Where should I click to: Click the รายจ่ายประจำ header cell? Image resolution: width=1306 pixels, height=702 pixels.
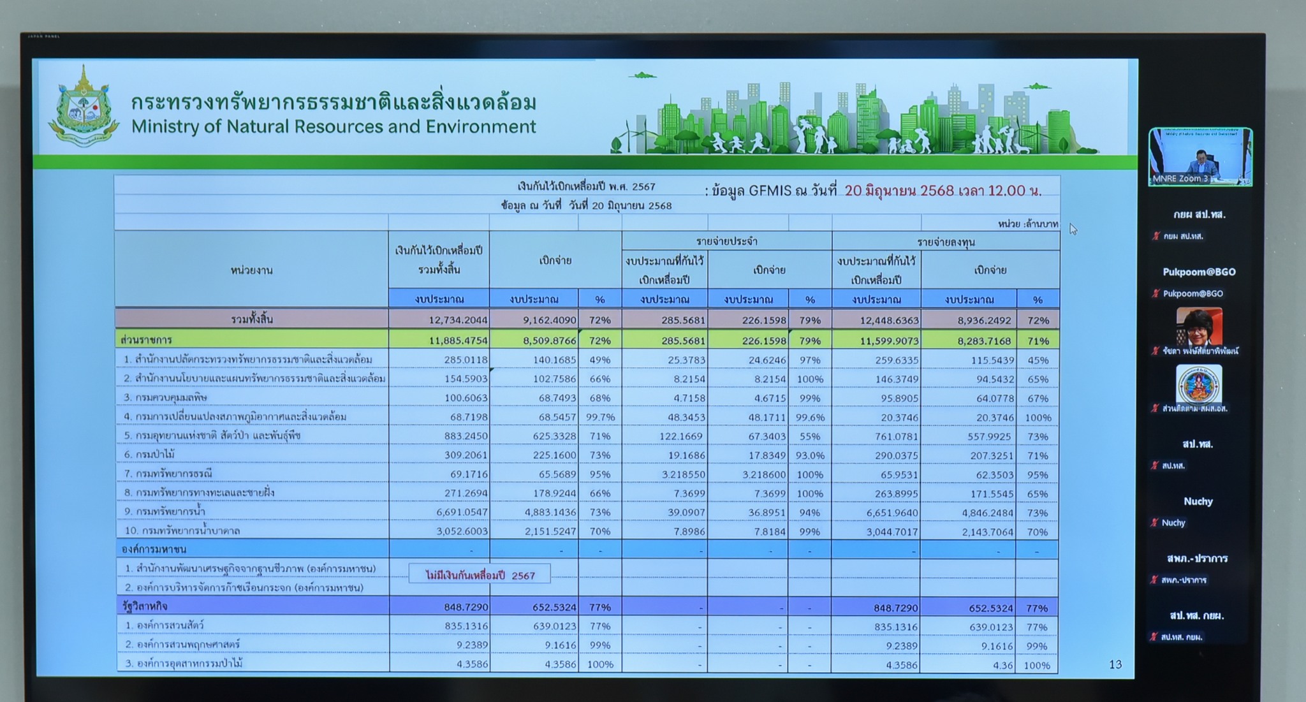click(x=726, y=241)
